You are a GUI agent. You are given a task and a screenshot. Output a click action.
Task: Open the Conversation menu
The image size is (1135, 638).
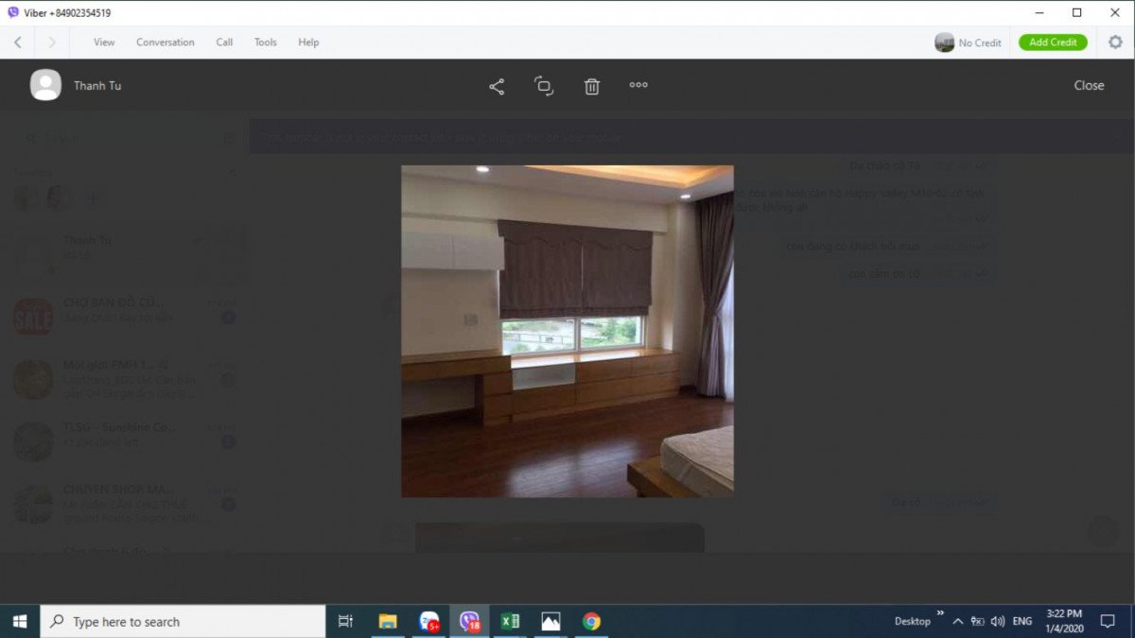click(165, 43)
